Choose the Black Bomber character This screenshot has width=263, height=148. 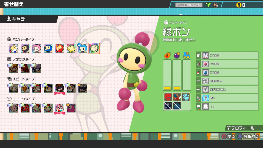25,48
